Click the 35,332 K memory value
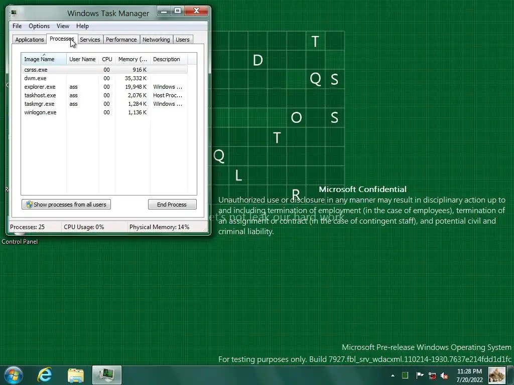This screenshot has height=385, width=514. coord(136,78)
